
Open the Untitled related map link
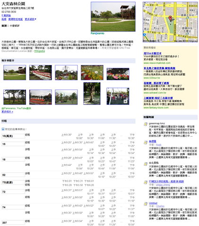click(x=153, y=203)
